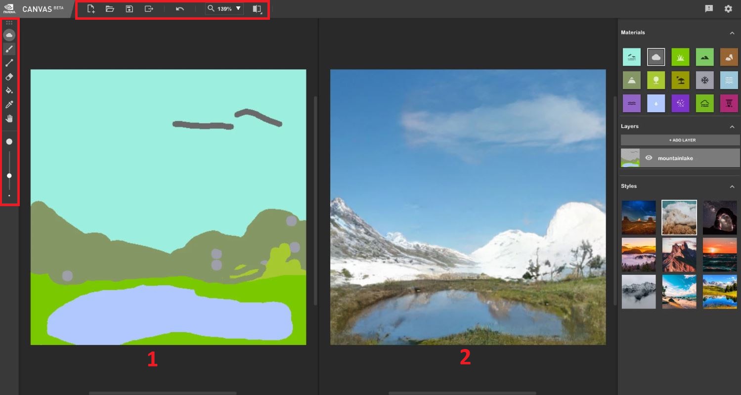Create a new file with the new document icon
This screenshot has height=395, width=741.
90,9
